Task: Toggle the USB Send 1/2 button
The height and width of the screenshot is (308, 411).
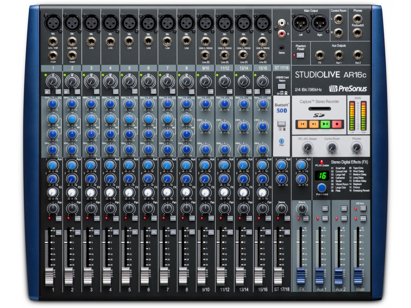Action: (x=363, y=209)
